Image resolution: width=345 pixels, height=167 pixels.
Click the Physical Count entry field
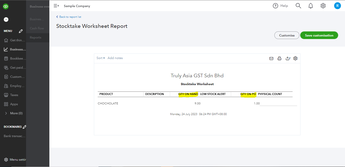tap(278, 103)
